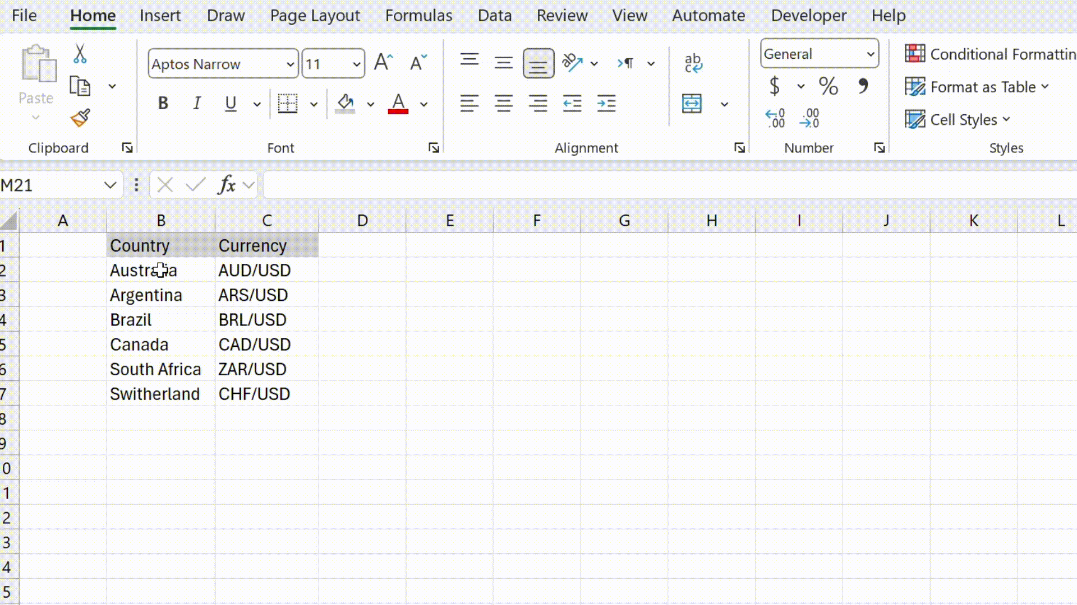Viewport: 1077px width, 605px height.
Task: Apply Percent Style to the selection
Action: click(829, 87)
